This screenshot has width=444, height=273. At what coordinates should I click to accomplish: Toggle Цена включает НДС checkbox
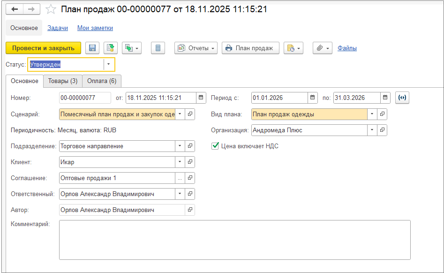click(215, 146)
